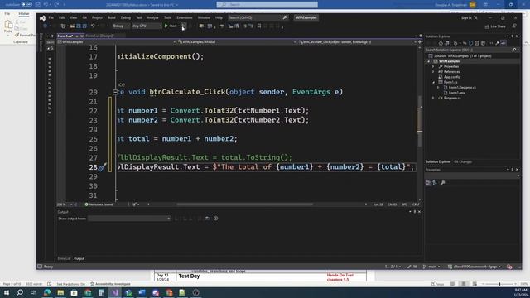Click the Show All Files icon in Solution Explorer
Viewport: 530px width, 298px height.
483,43
